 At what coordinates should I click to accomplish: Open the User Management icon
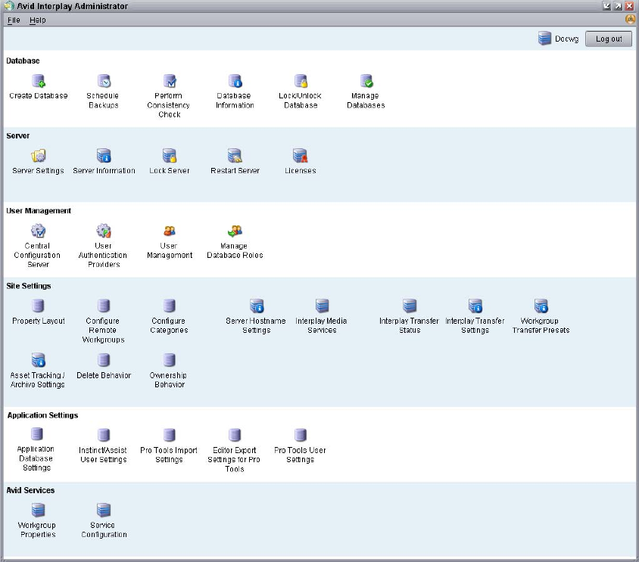(170, 231)
